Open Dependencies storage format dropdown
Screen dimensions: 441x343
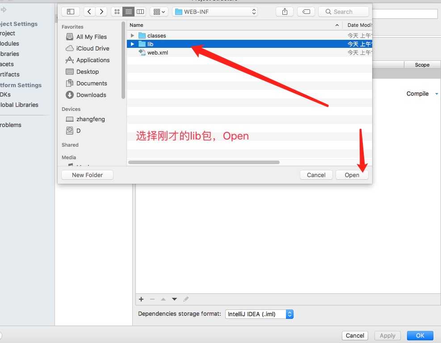tap(259, 314)
